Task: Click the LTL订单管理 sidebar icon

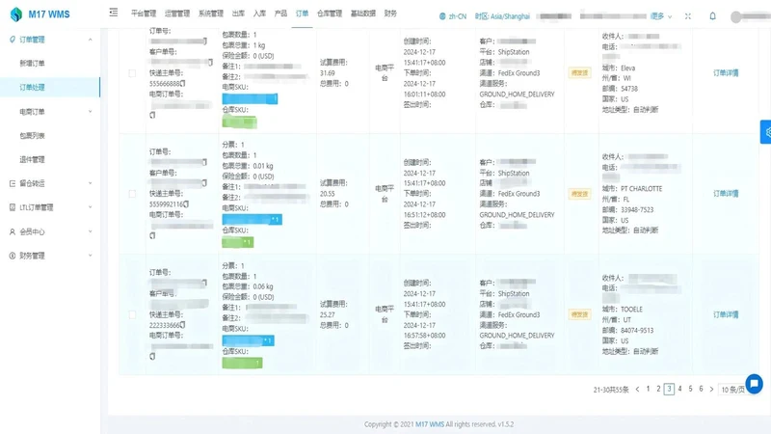Action: (13, 207)
